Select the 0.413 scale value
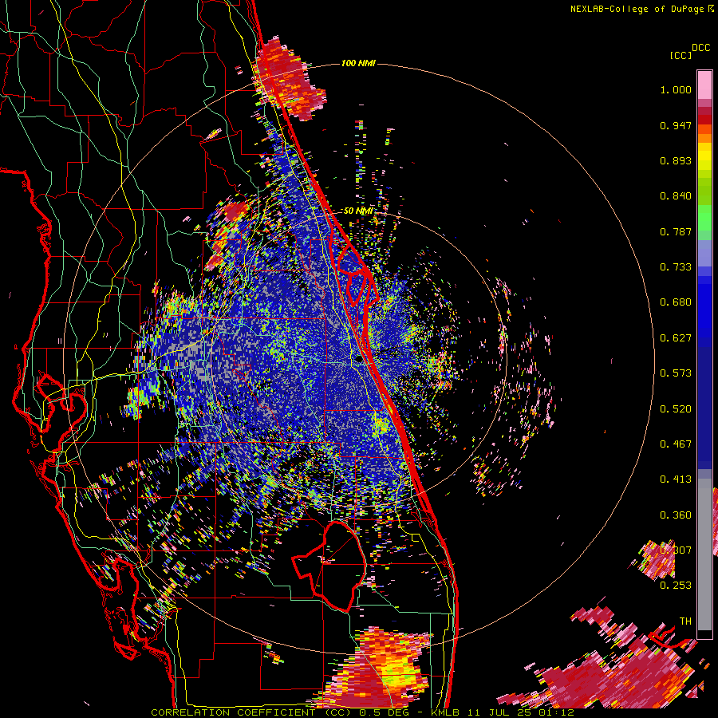Viewport: 718px width, 718px height. pyautogui.click(x=676, y=479)
